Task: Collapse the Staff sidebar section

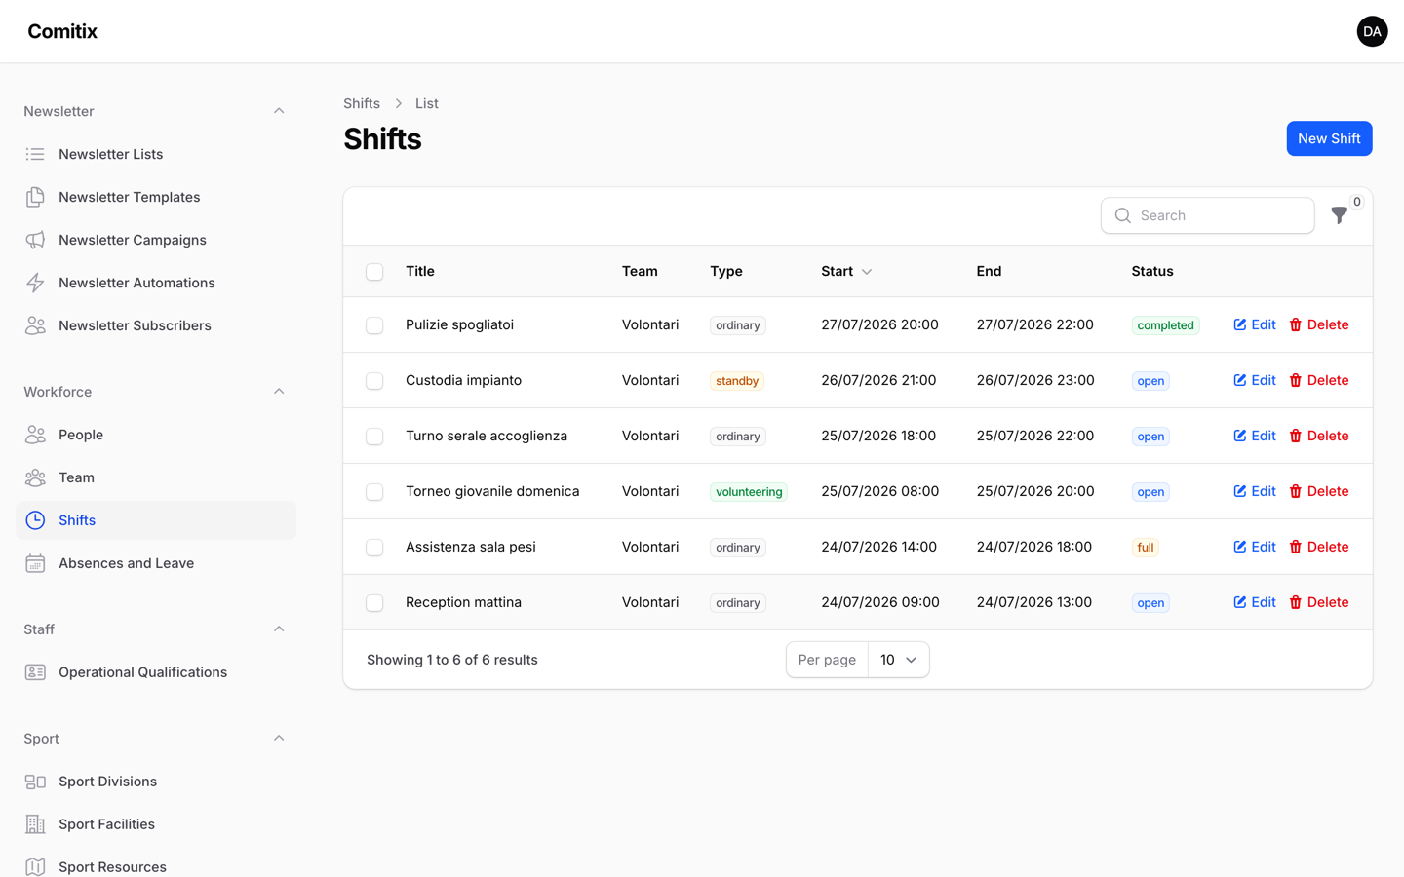Action: pyautogui.click(x=279, y=629)
